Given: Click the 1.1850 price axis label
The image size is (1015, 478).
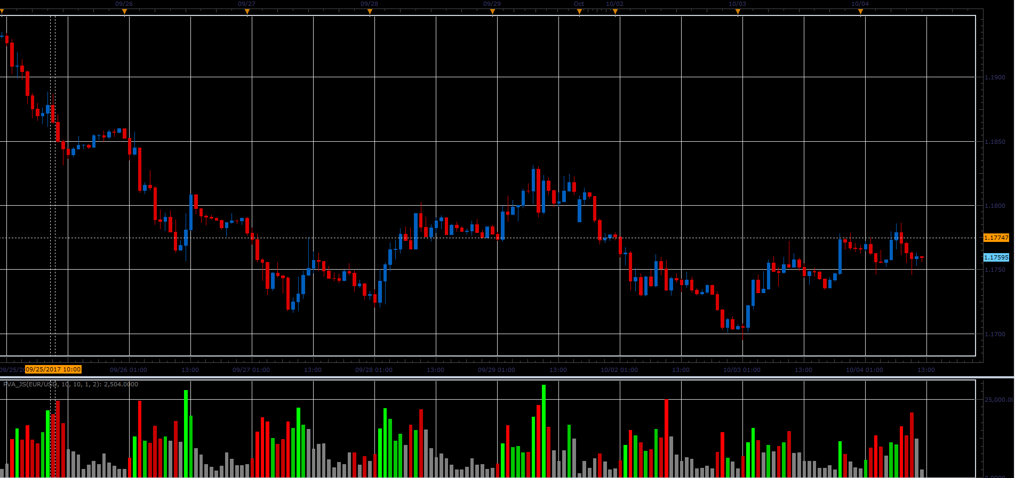Looking at the screenshot, I should click(x=995, y=142).
